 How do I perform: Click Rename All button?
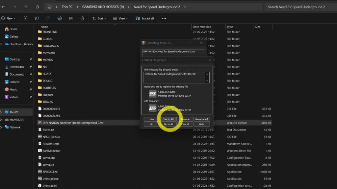click(201, 119)
